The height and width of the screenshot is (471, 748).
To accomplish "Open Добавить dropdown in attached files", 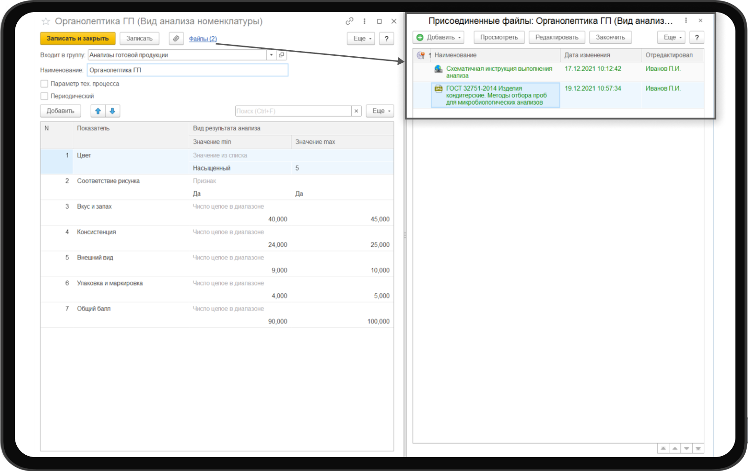I will click(x=438, y=38).
